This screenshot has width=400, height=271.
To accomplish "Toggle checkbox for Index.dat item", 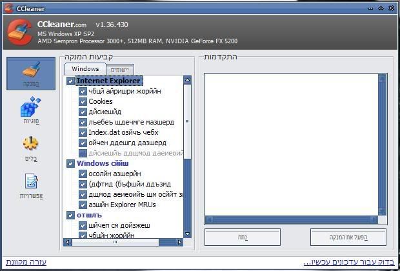I will coord(83,133).
